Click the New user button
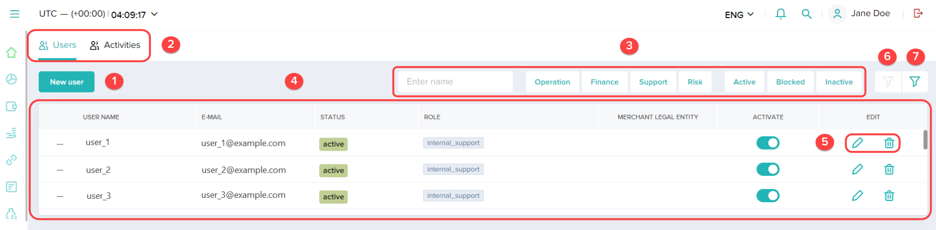This screenshot has width=936, height=230. coord(66,82)
